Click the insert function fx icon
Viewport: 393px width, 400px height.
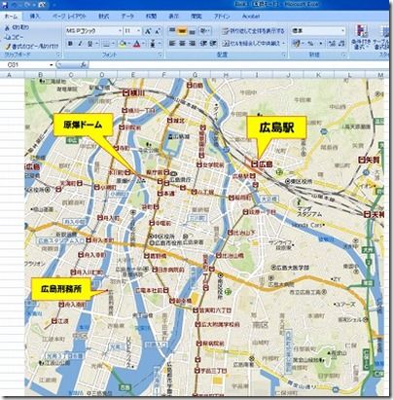point(84,65)
